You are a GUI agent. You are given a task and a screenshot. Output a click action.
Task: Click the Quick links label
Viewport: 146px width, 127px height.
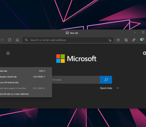pos(106,88)
